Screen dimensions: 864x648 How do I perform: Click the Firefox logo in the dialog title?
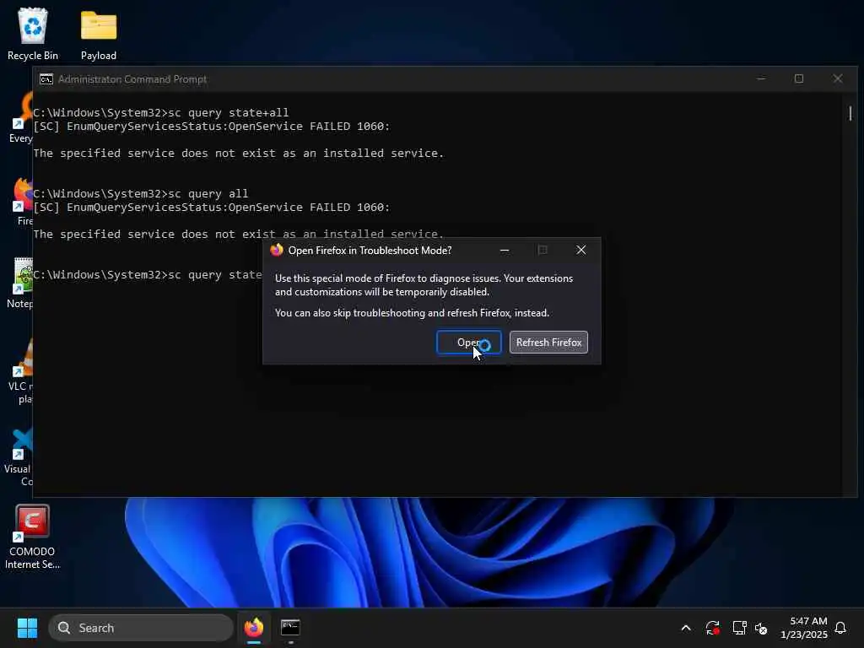coord(277,250)
